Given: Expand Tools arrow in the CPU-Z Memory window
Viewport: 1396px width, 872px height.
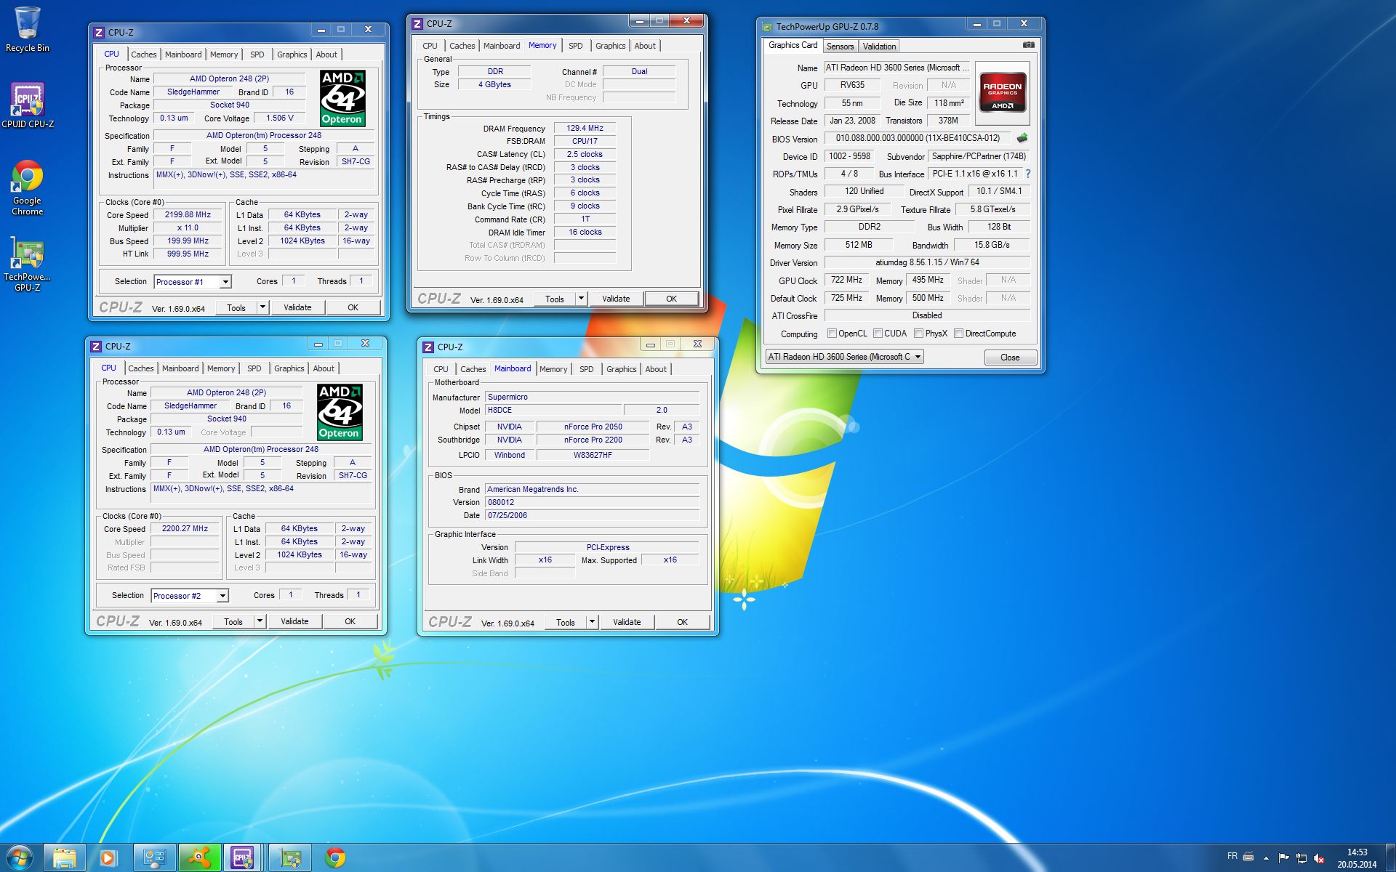Looking at the screenshot, I should pos(581,299).
